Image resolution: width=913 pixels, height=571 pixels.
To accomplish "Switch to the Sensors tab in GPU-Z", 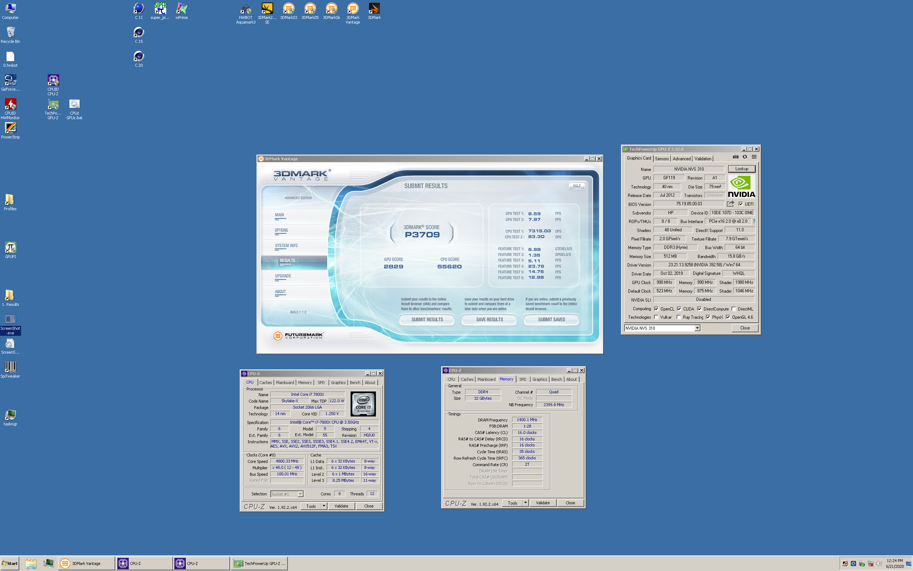I will 662,158.
